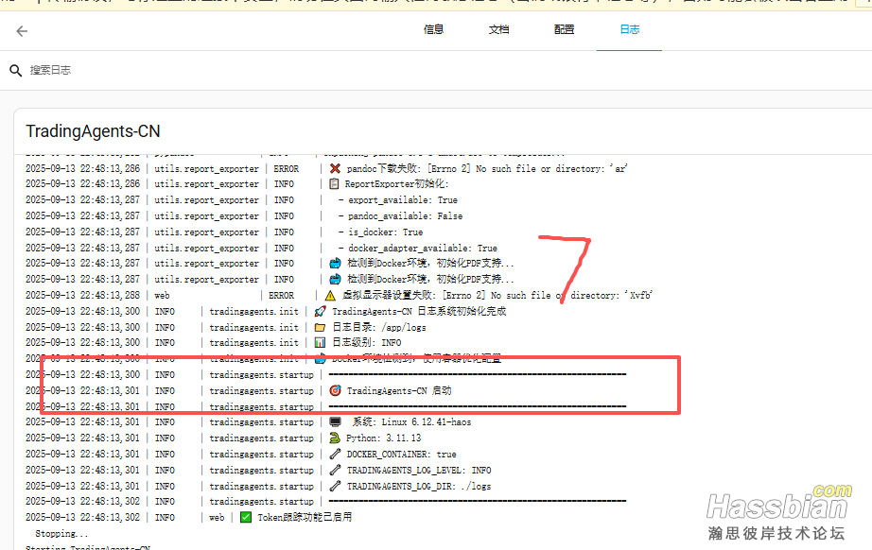Click text 'TRADINGAGENTS_LOG_DIR: ./logs'
The image size is (872, 550).
[419, 487]
